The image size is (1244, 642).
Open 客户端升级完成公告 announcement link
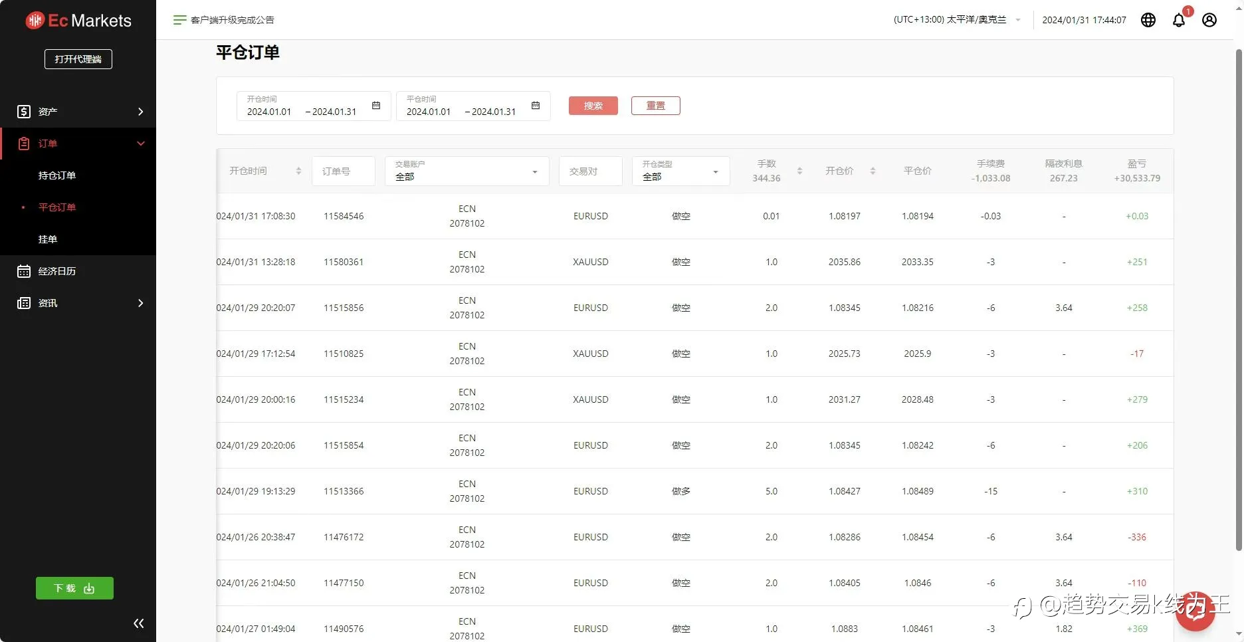pyautogui.click(x=233, y=20)
